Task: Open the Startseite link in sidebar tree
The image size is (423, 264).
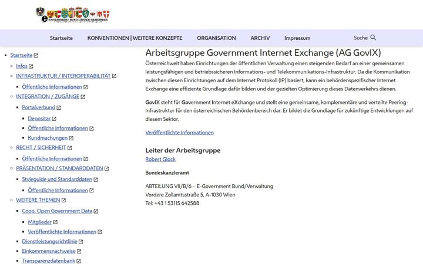Action: [21, 55]
